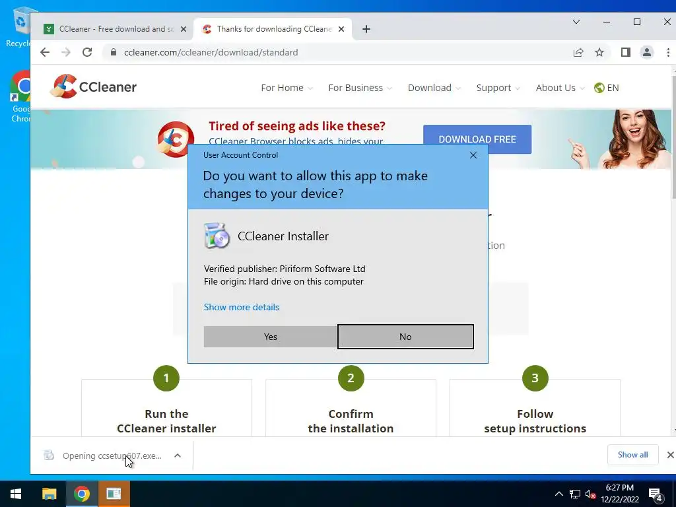This screenshot has width=676, height=507.
Task: Open the tab search chevron in title bar
Action: click(576, 22)
